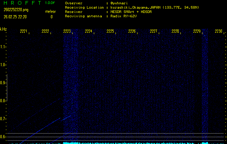The height and width of the screenshot is (144, 227).
Task: Click the 2221 time marker
Action: pyautogui.click(x=24, y=32)
